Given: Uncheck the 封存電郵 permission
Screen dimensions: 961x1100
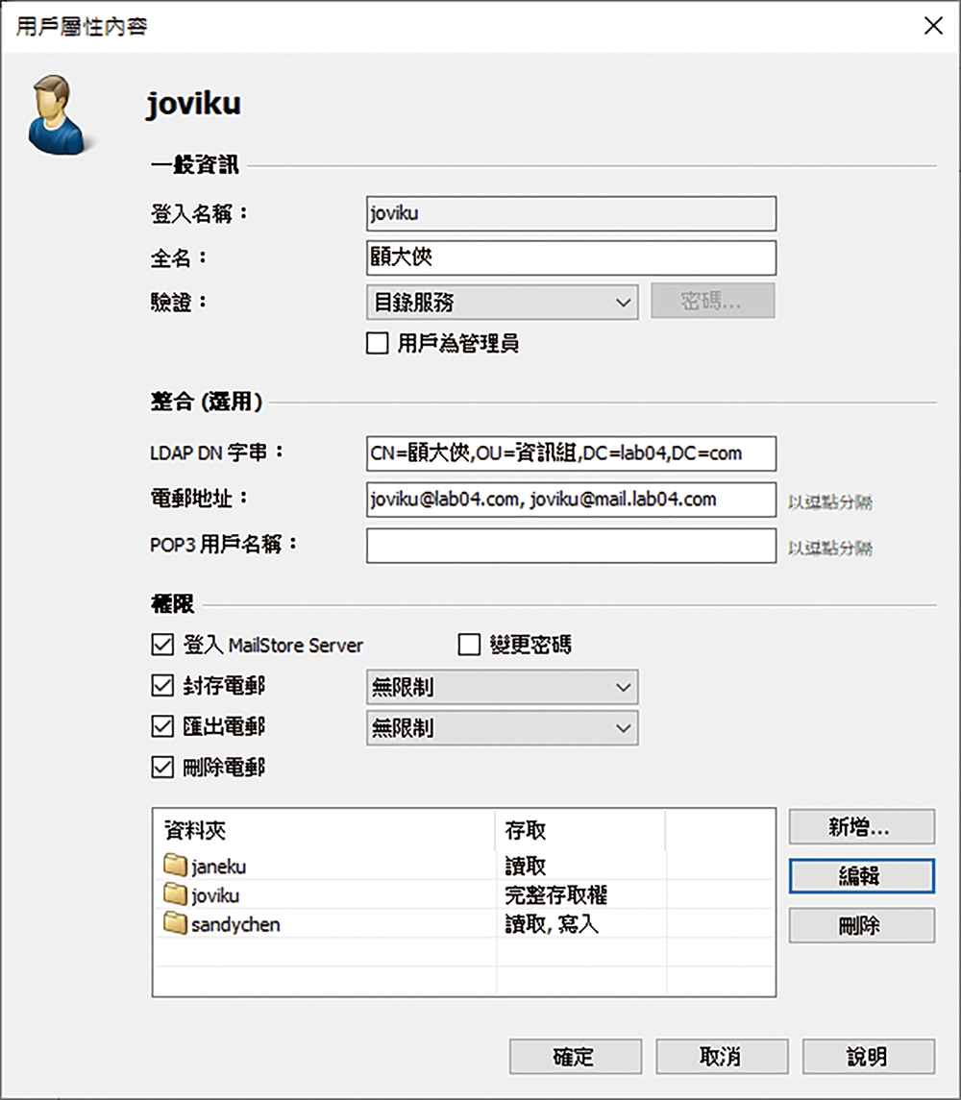Looking at the screenshot, I should click(x=162, y=685).
